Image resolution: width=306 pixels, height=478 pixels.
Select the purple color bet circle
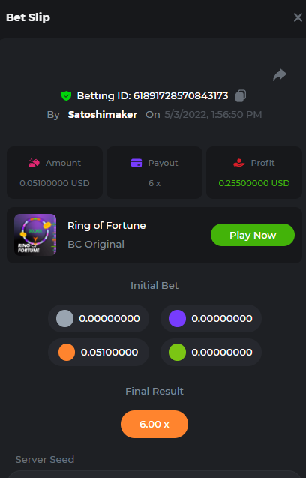pyautogui.click(x=178, y=319)
